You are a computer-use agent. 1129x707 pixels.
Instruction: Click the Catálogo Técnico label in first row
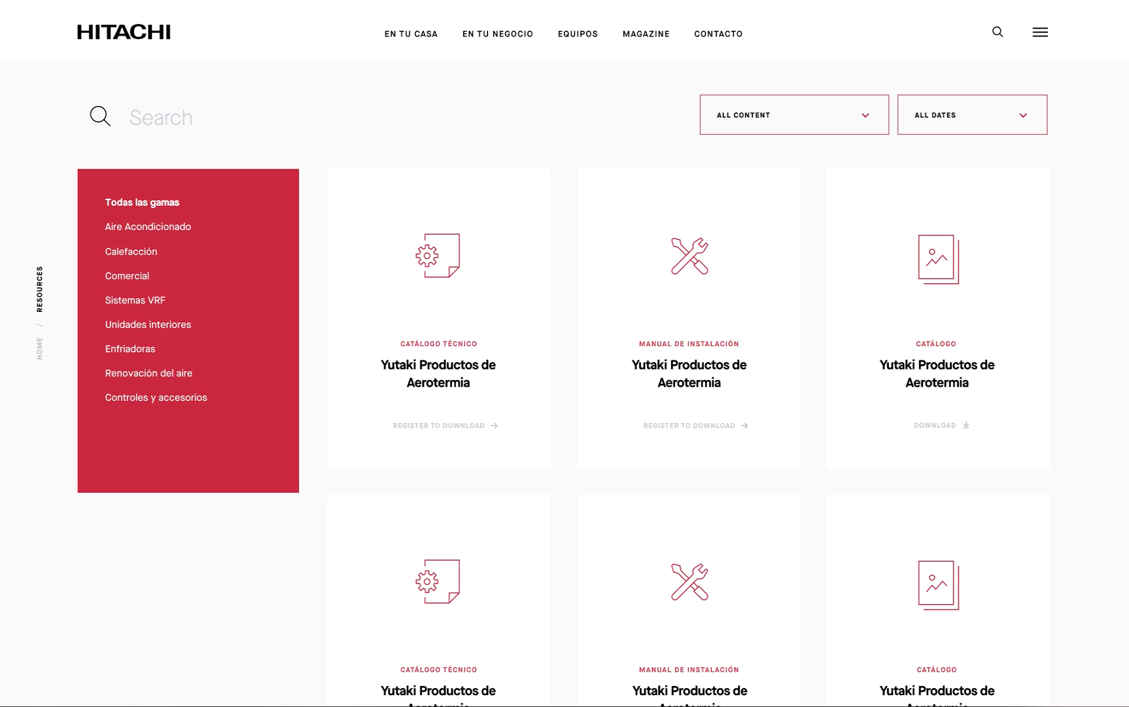tap(438, 344)
